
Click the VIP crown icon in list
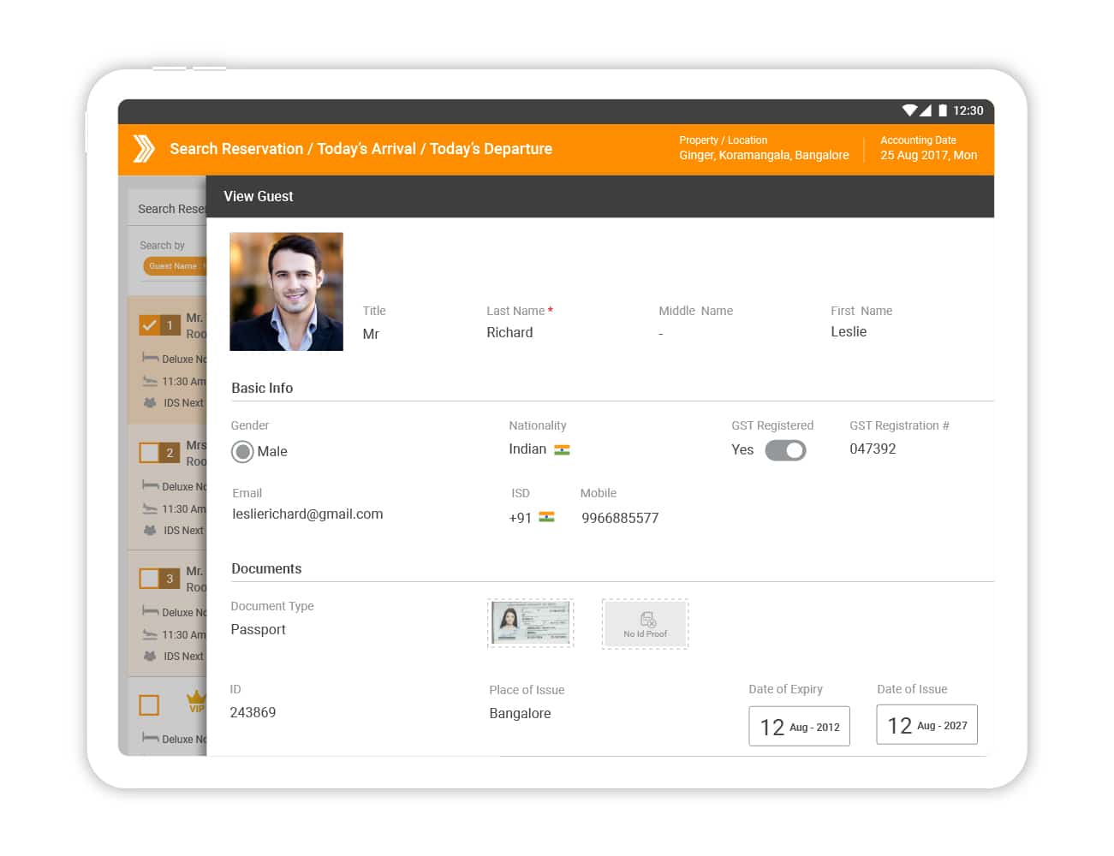[x=197, y=700]
